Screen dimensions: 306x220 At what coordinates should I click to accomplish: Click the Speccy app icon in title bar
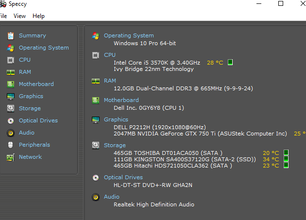(3, 4)
